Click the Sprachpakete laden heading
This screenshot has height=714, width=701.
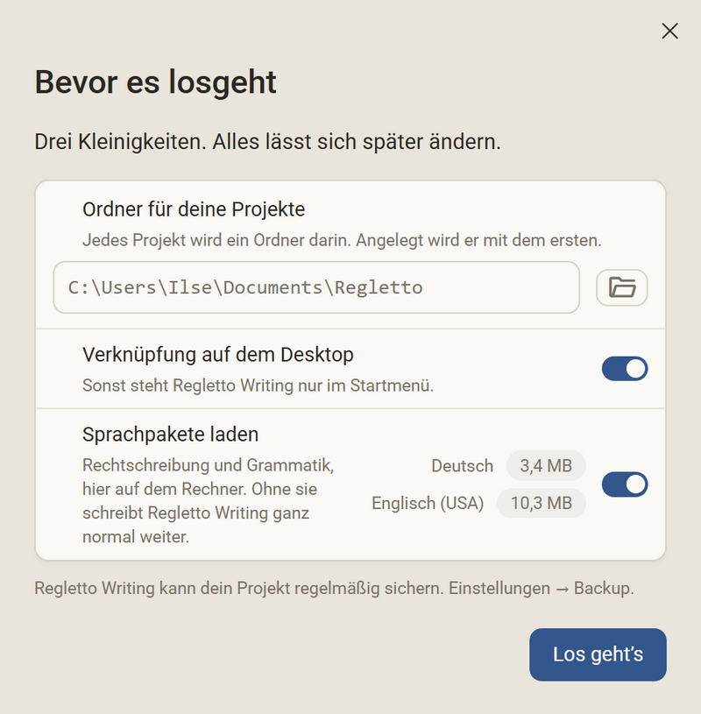[x=170, y=435]
